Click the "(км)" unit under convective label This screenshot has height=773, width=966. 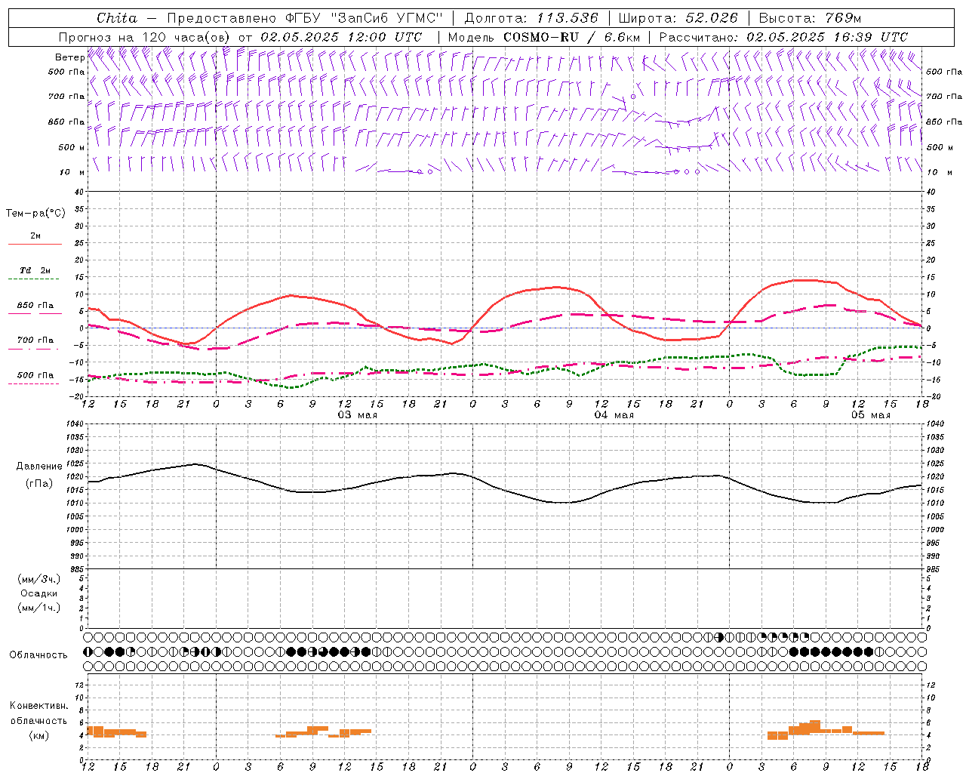[x=38, y=735]
